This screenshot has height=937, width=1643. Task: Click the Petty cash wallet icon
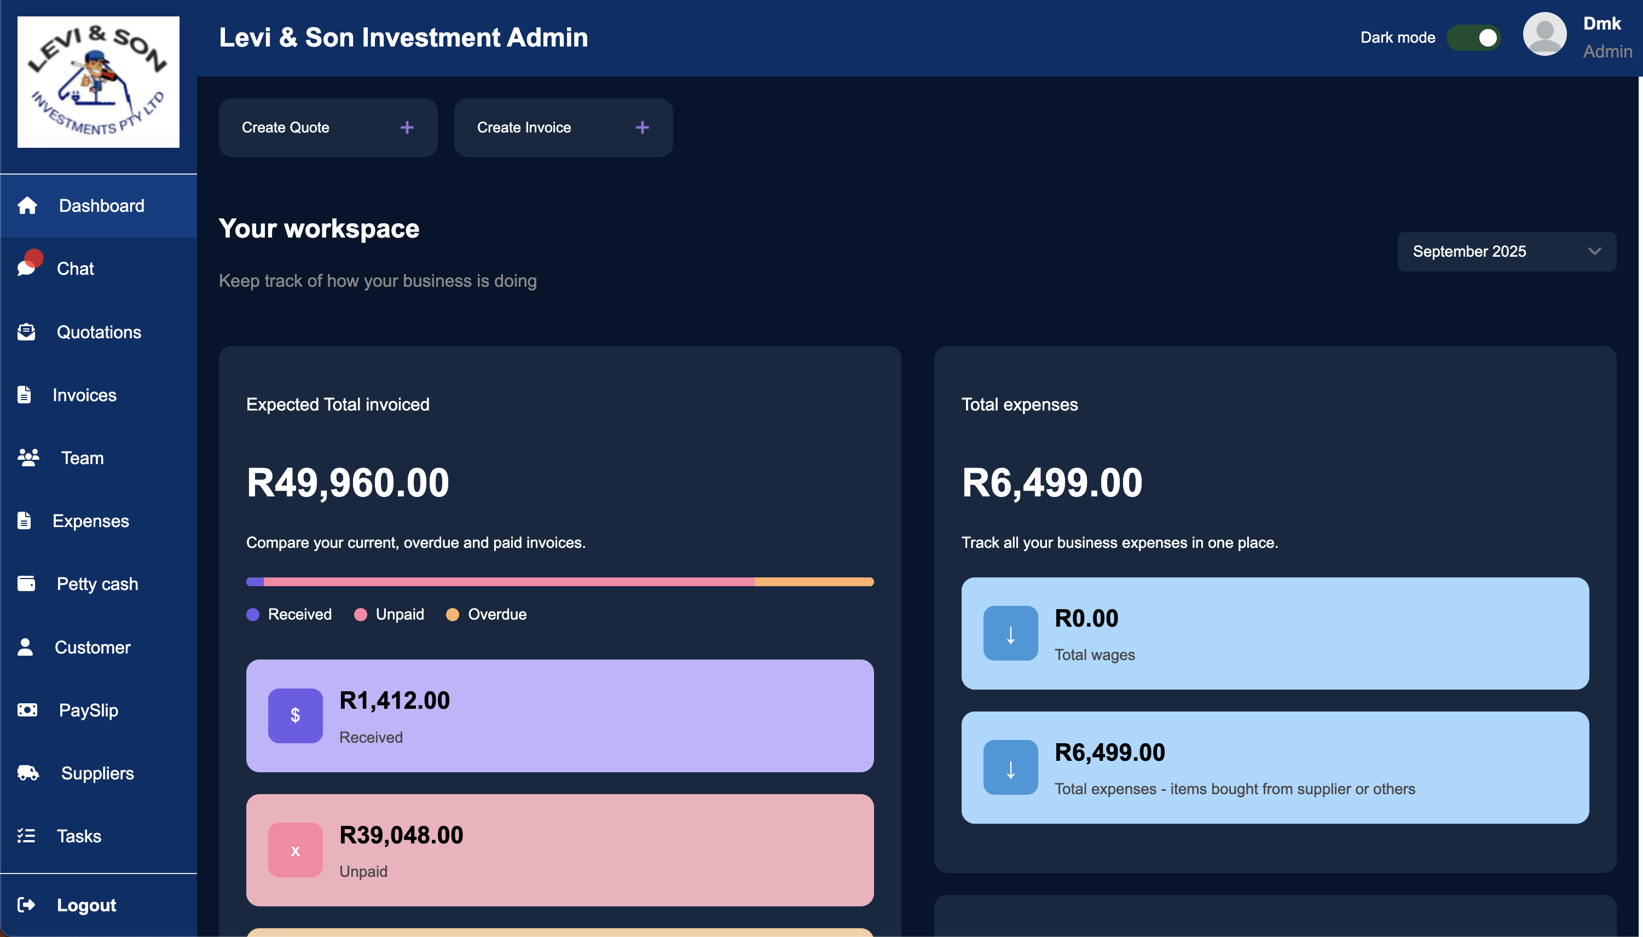(x=26, y=583)
